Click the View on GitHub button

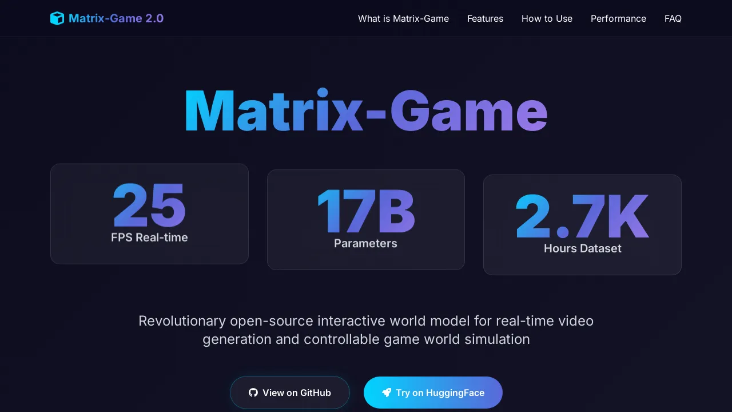click(290, 393)
